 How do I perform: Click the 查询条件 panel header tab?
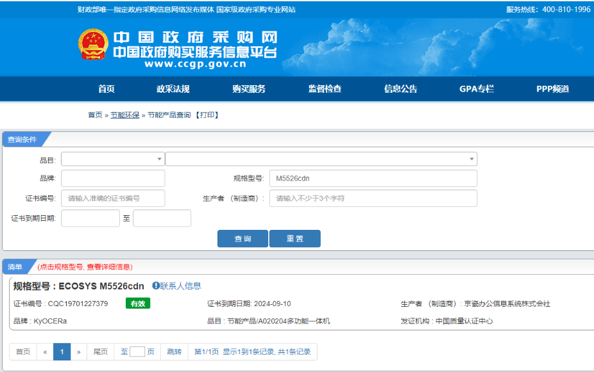click(22, 140)
